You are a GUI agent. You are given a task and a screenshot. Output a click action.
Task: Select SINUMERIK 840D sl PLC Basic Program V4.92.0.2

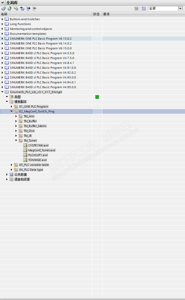(43, 73)
